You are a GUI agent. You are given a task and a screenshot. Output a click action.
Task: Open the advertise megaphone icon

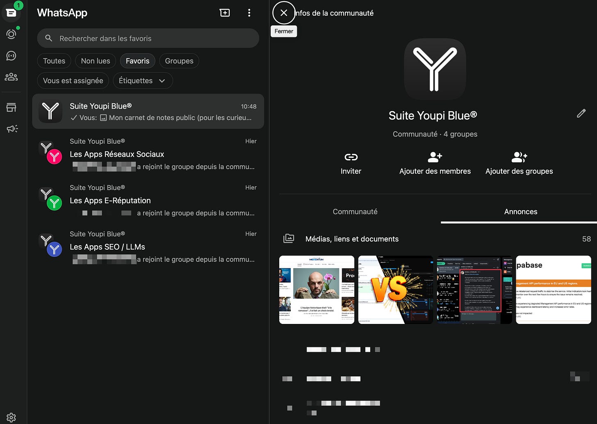11,129
